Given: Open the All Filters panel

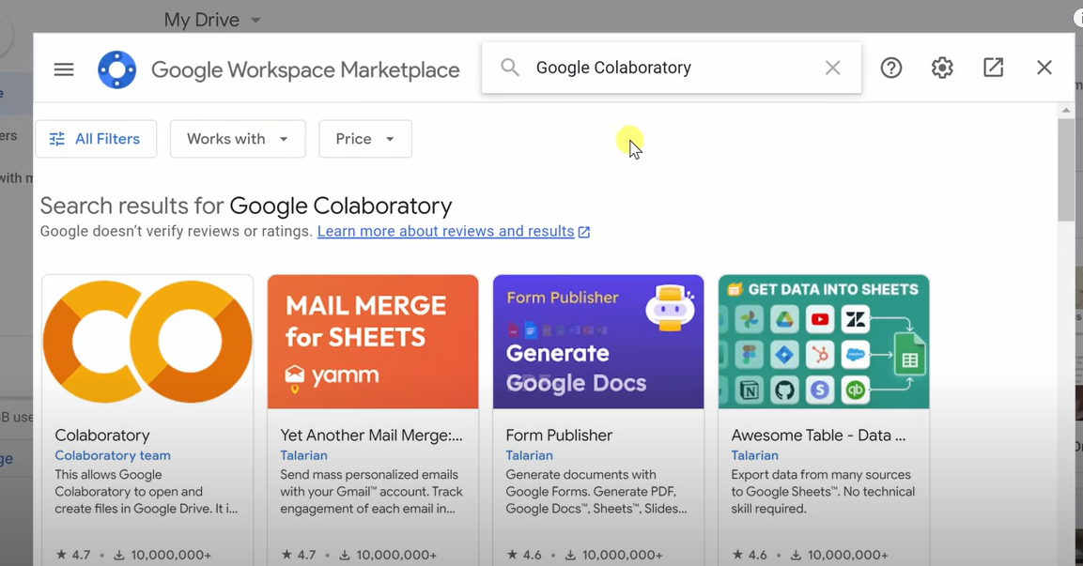Looking at the screenshot, I should pyautogui.click(x=95, y=139).
